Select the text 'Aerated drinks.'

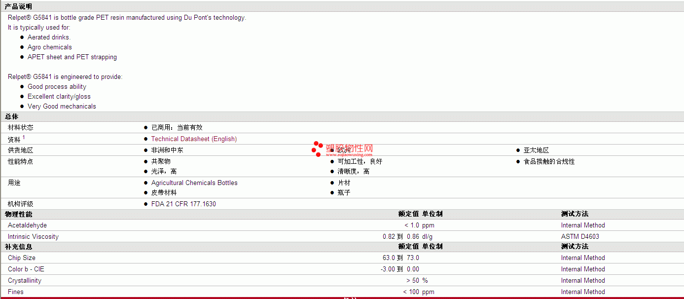(49, 37)
